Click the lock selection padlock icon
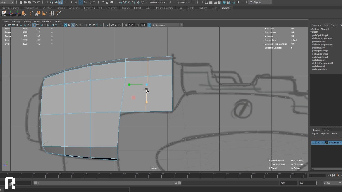 (x=107, y=2)
